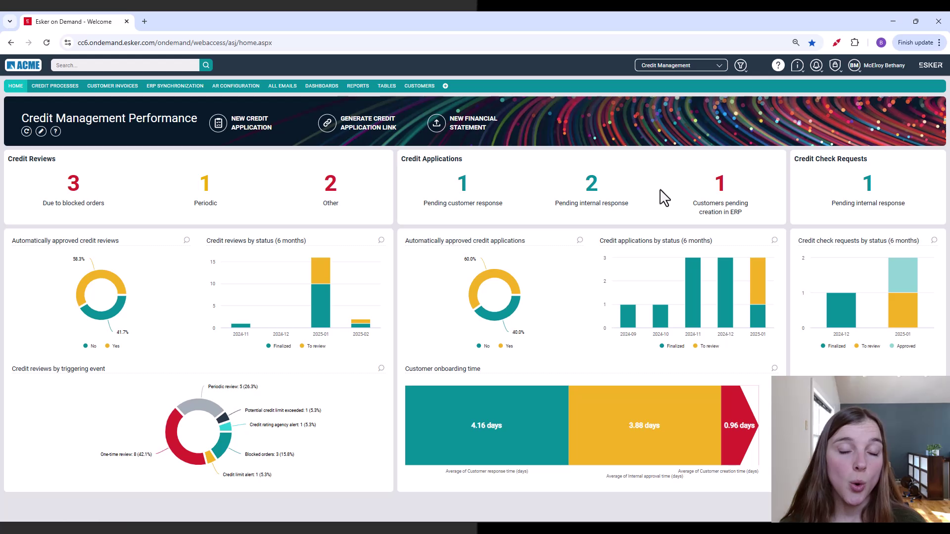Click the info speech bubble icon
The image size is (950, 534).
click(x=797, y=65)
